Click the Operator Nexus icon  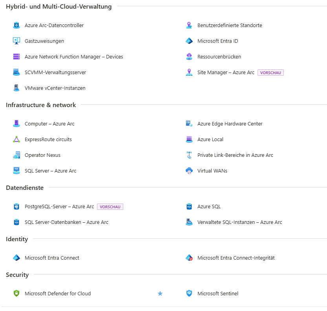point(16,155)
